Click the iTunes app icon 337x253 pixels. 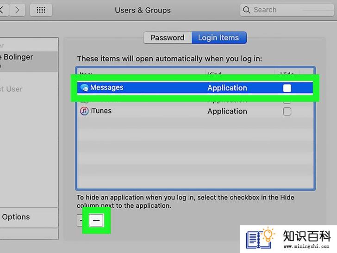84,111
